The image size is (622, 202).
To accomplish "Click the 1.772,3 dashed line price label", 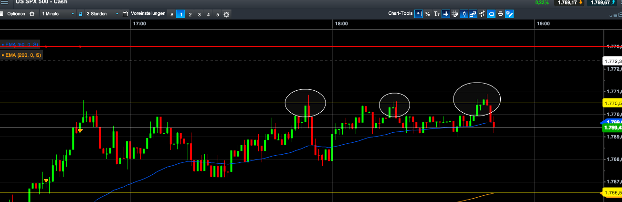I will pos(613,61).
